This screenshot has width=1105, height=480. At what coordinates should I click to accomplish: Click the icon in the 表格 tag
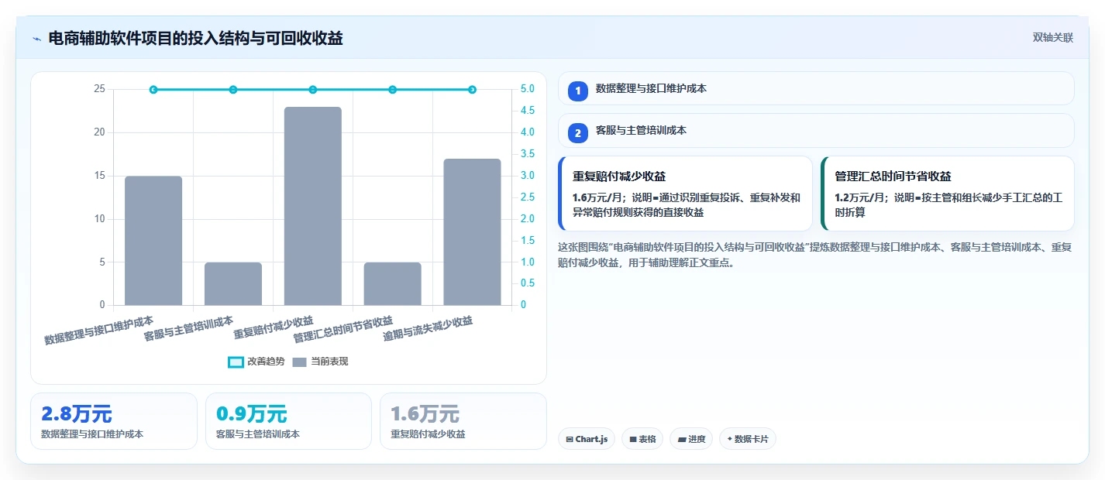633,439
